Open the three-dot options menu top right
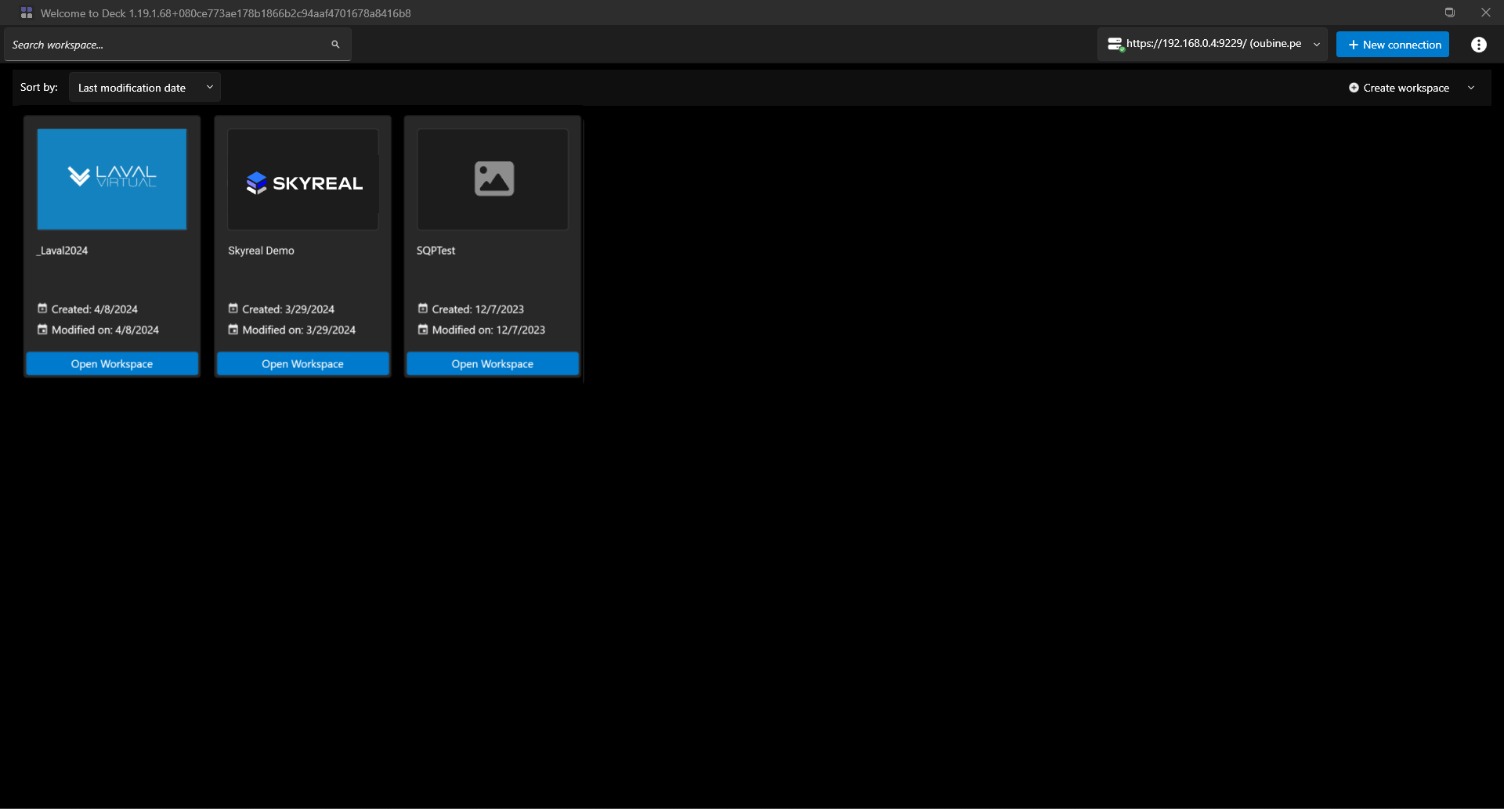 tap(1479, 45)
